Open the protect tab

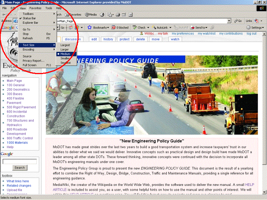pyautogui.click(x=125, y=39)
